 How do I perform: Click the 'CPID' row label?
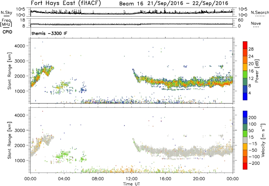[x=7, y=32]
